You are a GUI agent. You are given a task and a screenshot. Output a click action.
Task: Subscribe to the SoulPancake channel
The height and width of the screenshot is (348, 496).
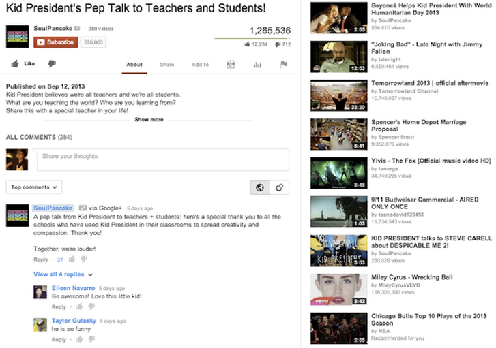(x=55, y=42)
